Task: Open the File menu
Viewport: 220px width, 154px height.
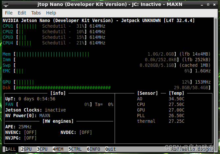Action: click(9, 13)
